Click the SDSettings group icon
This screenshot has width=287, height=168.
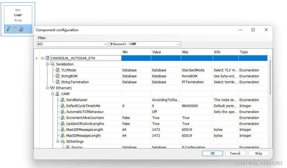63,141
